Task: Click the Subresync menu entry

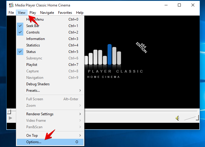Action: [50, 58]
